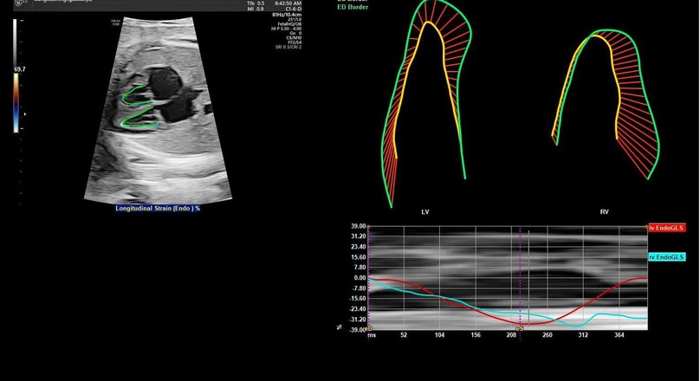
Task: Click the Longitudinal Strain (Endo) % label
Action: pyautogui.click(x=158, y=209)
